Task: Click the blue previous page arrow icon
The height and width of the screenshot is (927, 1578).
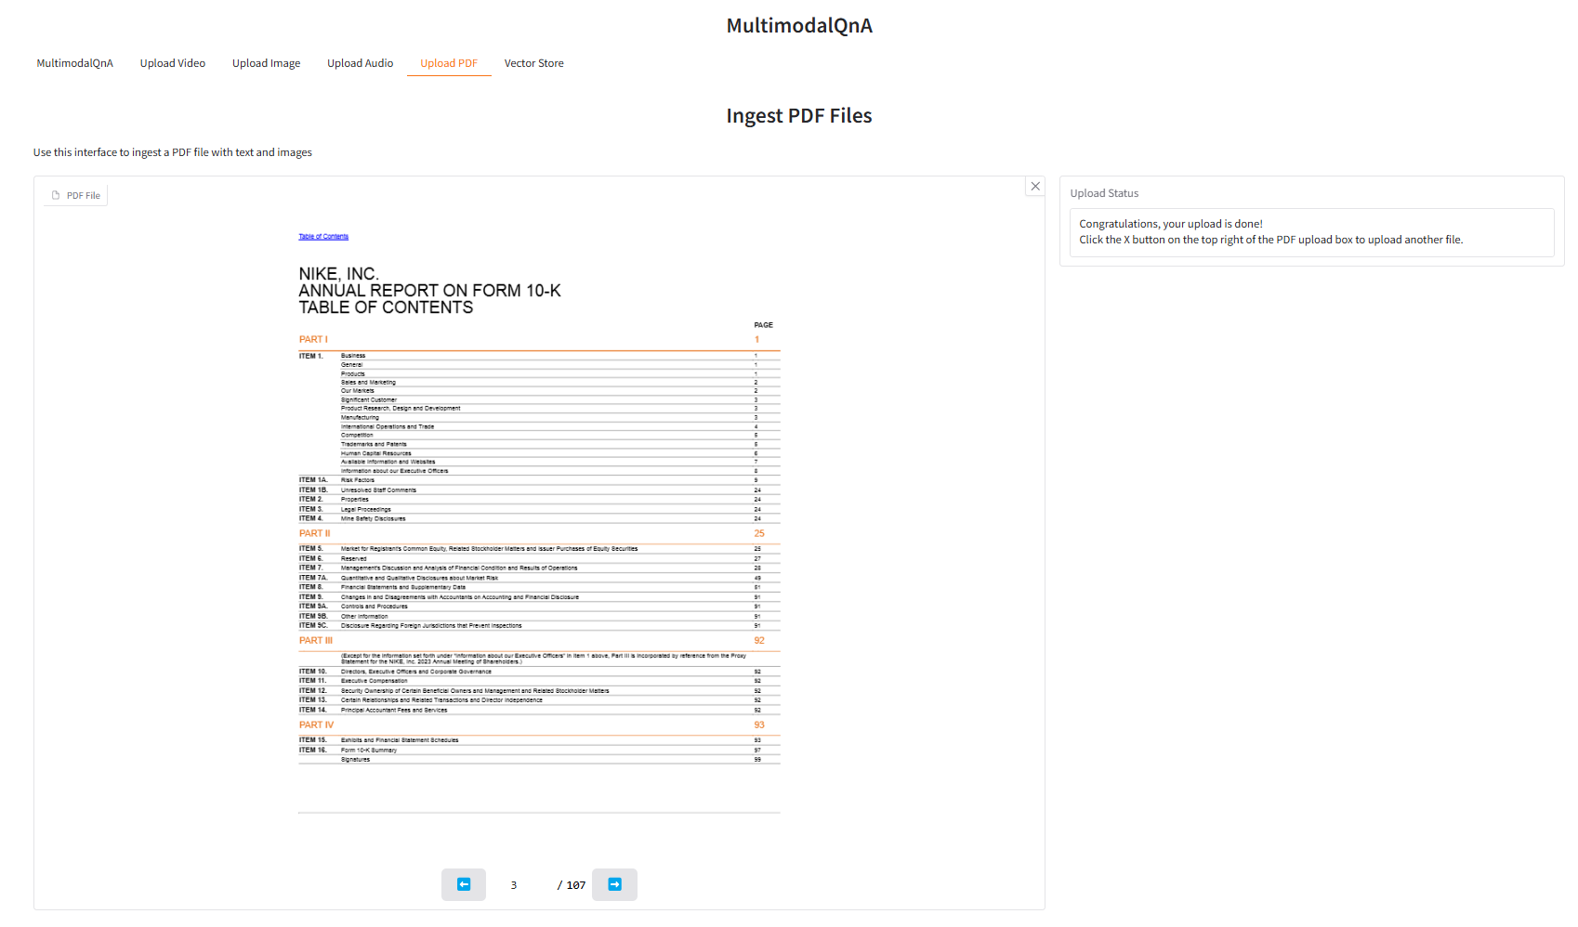Action: pyautogui.click(x=463, y=884)
